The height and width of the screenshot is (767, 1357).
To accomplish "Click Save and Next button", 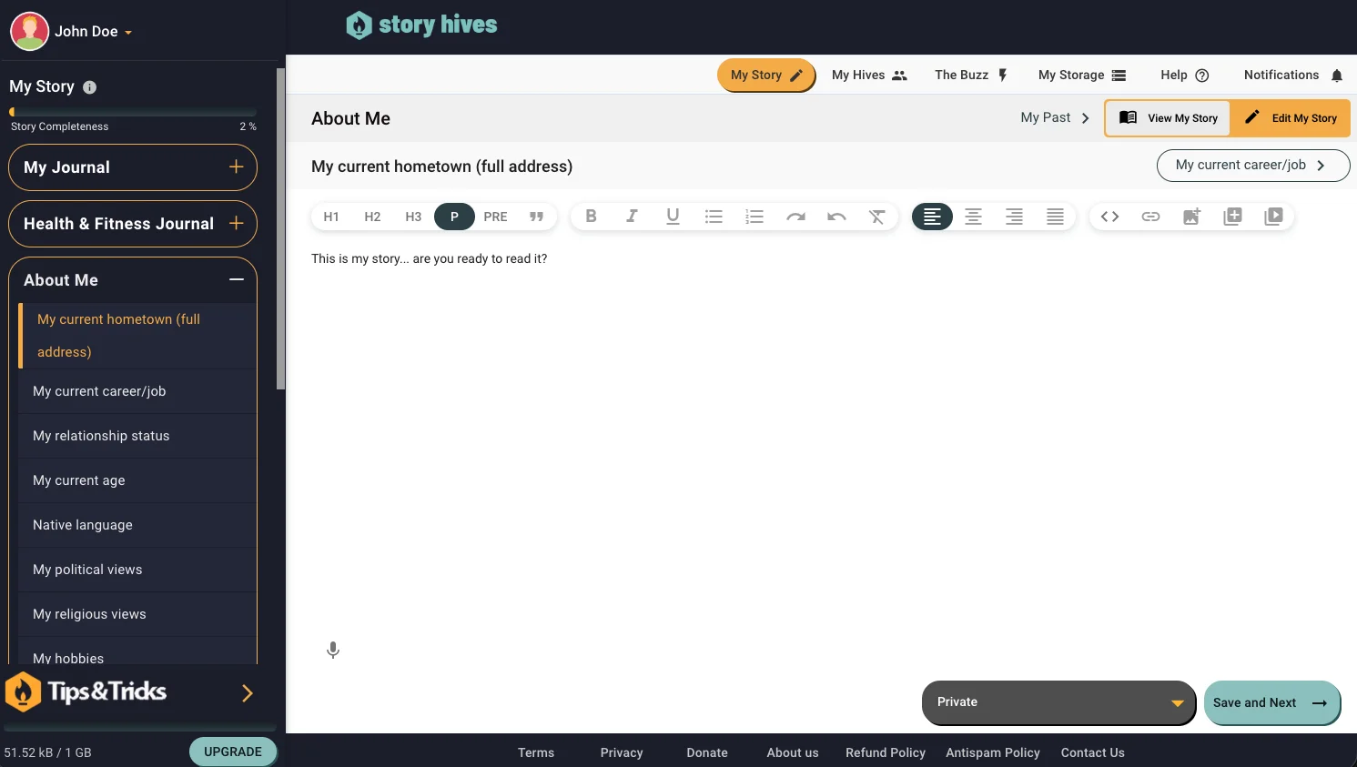I will click(x=1271, y=702).
